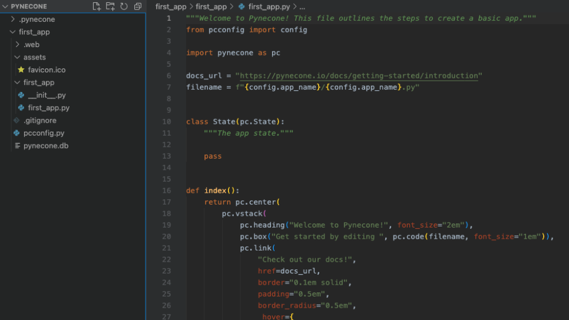Click the git icon beside .gitignore
The image size is (569, 320).
click(x=16, y=120)
